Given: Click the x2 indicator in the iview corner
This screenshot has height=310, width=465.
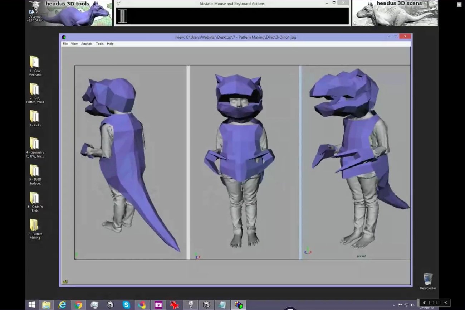Looking at the screenshot, I should [x=65, y=281].
